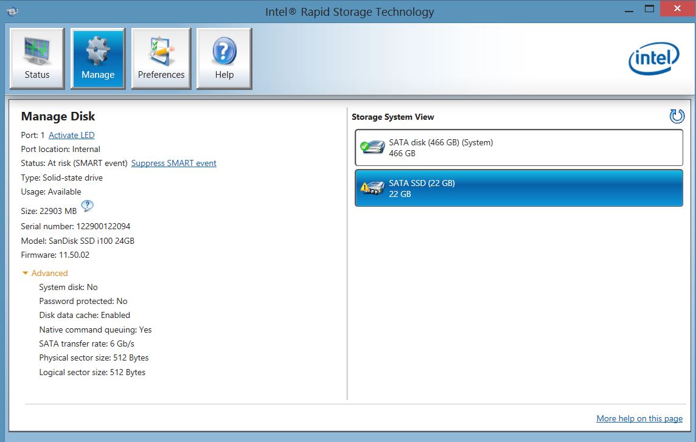Click the Intel logo
Viewport: 696px width, 442px height.
(654, 58)
